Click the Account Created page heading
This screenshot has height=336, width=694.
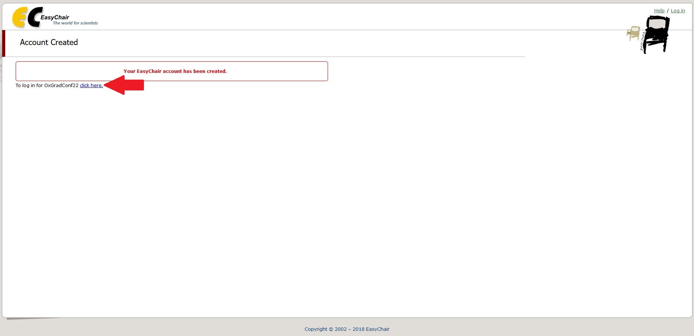(49, 42)
